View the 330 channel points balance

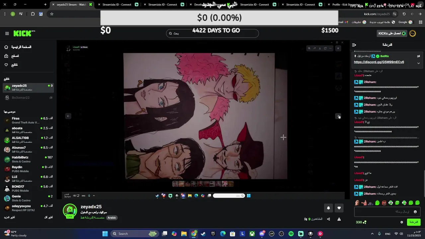[x=361, y=222]
